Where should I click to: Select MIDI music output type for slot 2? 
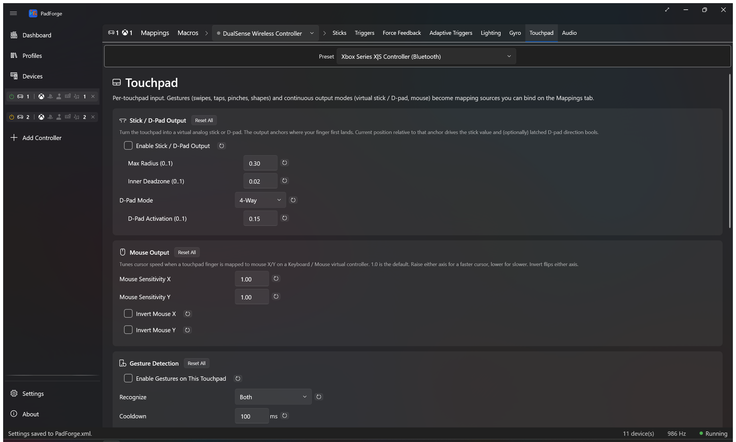click(x=76, y=117)
